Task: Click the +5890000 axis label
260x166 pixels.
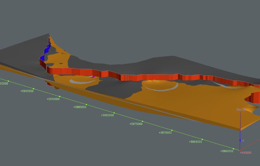Action: (53, 99)
